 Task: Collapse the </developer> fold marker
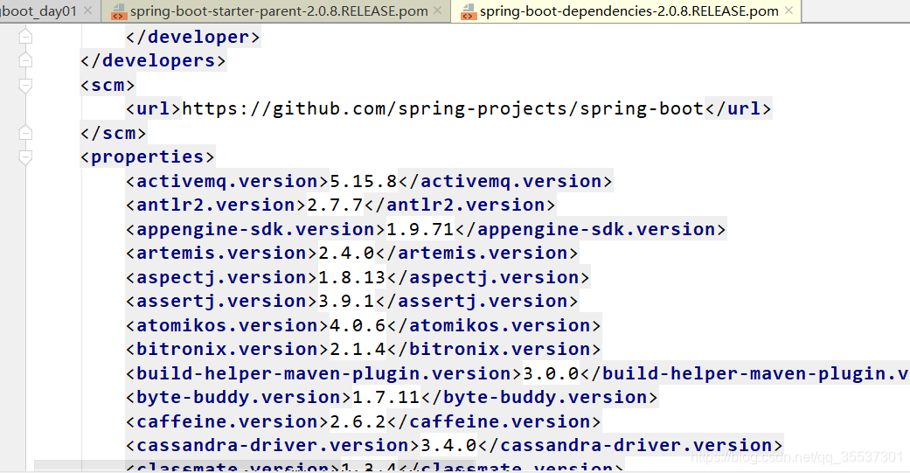coord(25,37)
